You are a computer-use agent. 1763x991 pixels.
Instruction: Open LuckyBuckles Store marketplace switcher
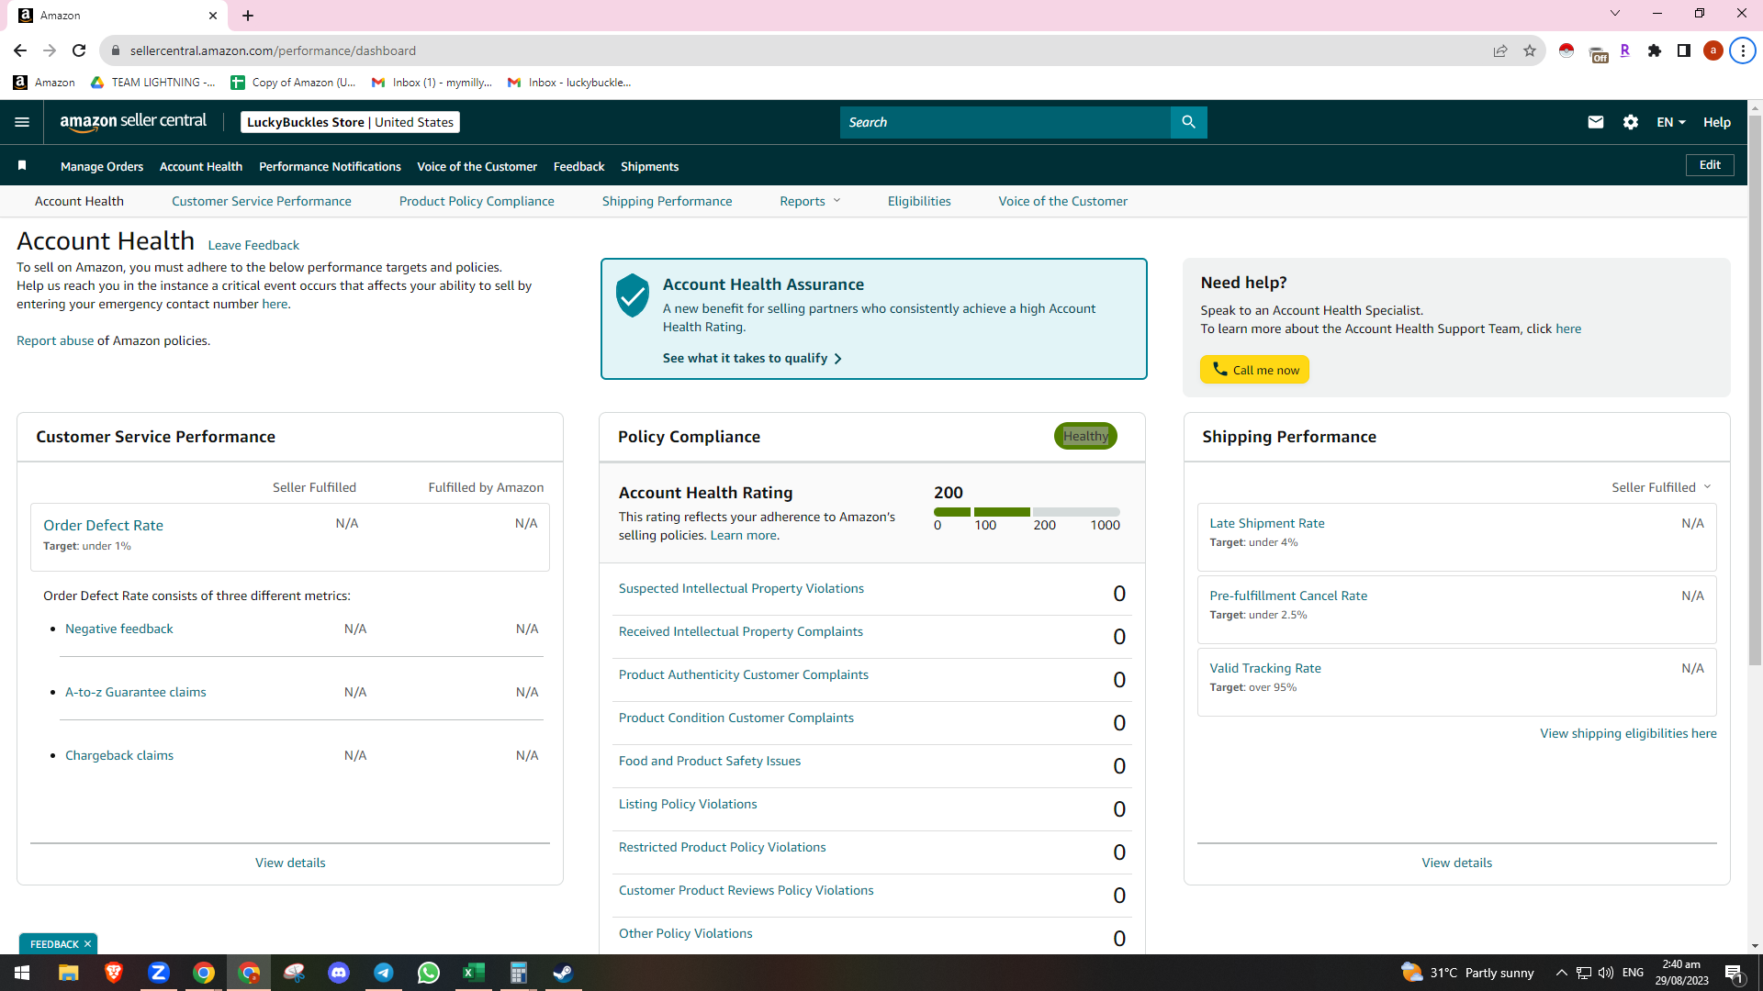pyautogui.click(x=350, y=122)
